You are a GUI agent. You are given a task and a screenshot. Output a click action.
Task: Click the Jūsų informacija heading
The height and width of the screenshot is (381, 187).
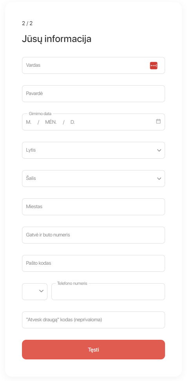tap(56, 39)
